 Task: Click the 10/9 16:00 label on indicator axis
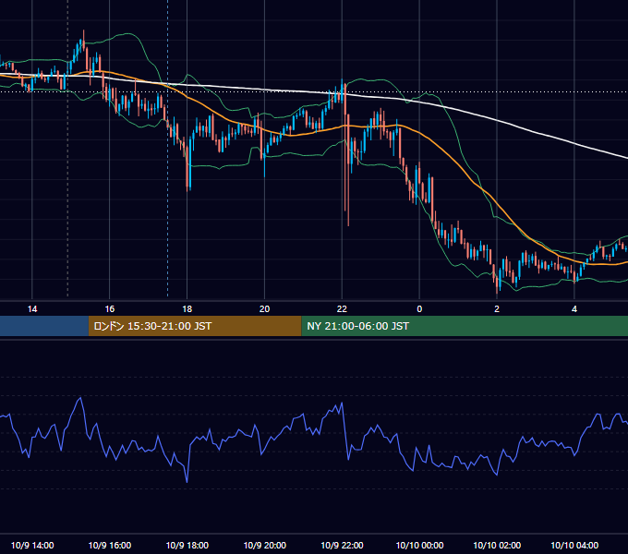tap(109, 546)
